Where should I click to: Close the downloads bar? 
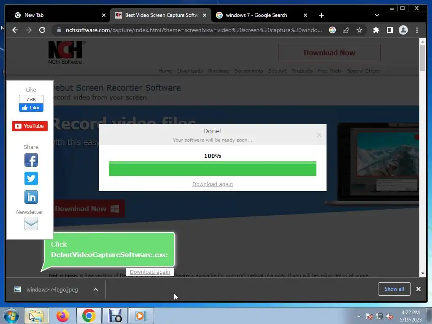click(418, 289)
